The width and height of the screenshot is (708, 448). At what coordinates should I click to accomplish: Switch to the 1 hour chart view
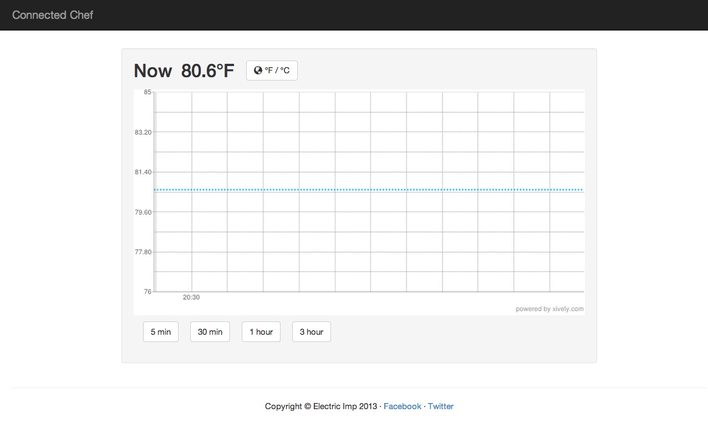tap(261, 331)
